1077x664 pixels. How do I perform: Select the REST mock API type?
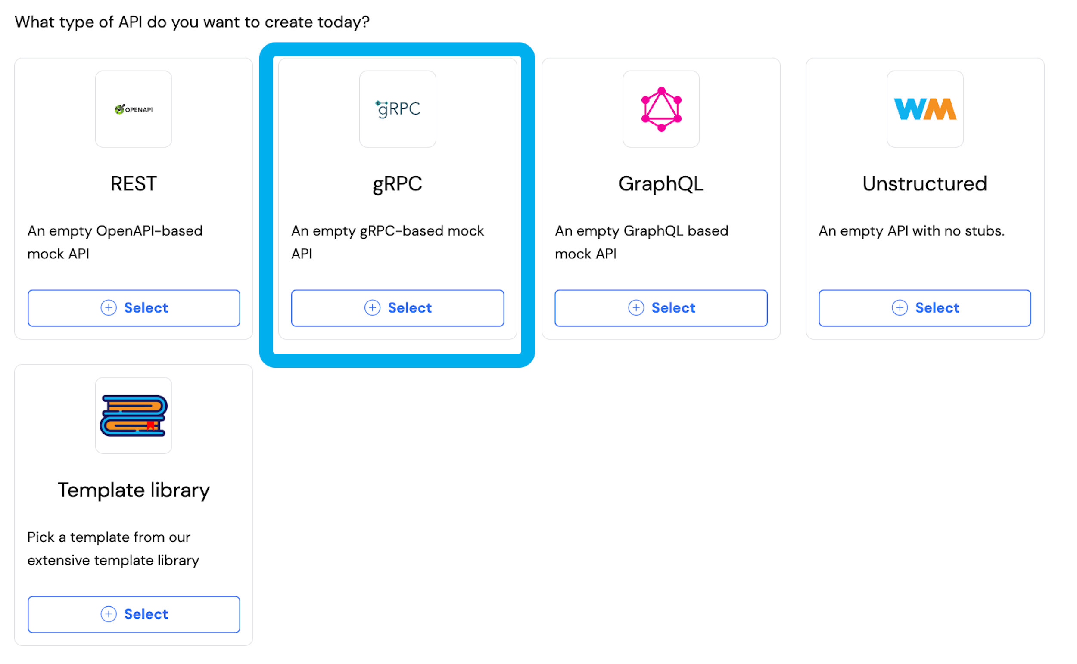[x=134, y=308]
